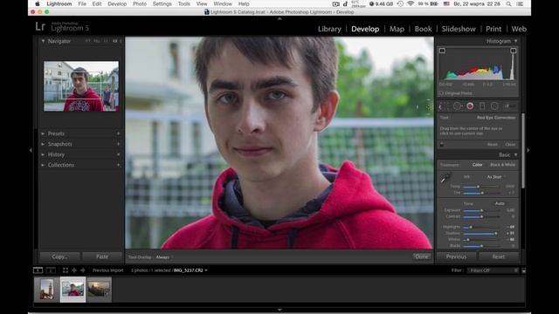Image resolution: width=559 pixels, height=314 pixels.
Task: Open filename IMG_5237.CR2 source dropdown
Action: (x=190, y=270)
